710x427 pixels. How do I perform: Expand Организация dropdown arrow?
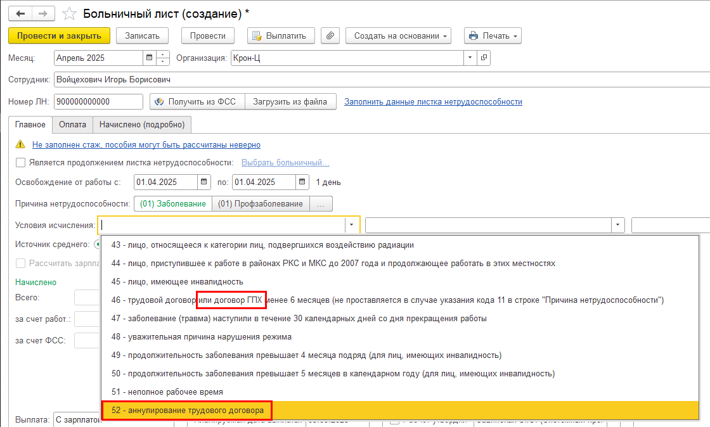click(470, 58)
